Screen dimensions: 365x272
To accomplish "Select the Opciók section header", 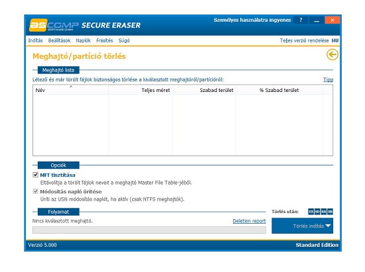I will 58,165.
